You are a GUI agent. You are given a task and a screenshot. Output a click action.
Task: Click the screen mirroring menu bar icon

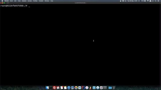coord(125,1)
